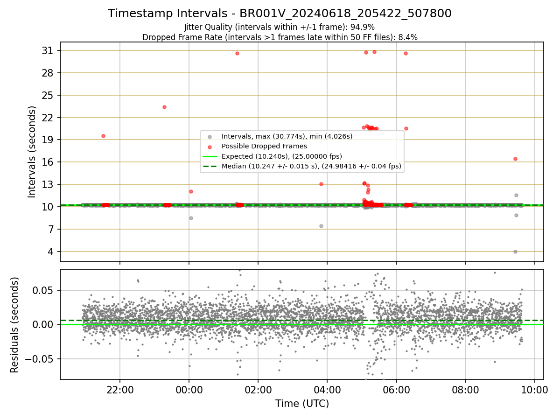Select the Jitter Quality 94.9% subtitle line
This screenshot has width=560, height=420.
click(280, 27)
